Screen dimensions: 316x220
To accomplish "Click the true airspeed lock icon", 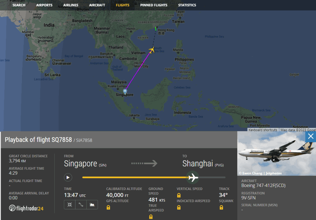I will 151,217.
